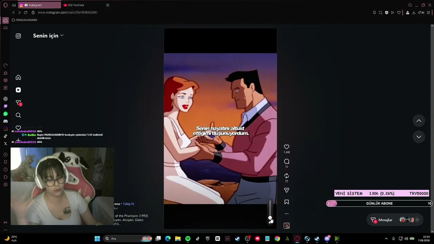This screenshot has height=244, width=434.
Task: Expand the 'Senin için' feed dropdown
Action: [x=48, y=36]
